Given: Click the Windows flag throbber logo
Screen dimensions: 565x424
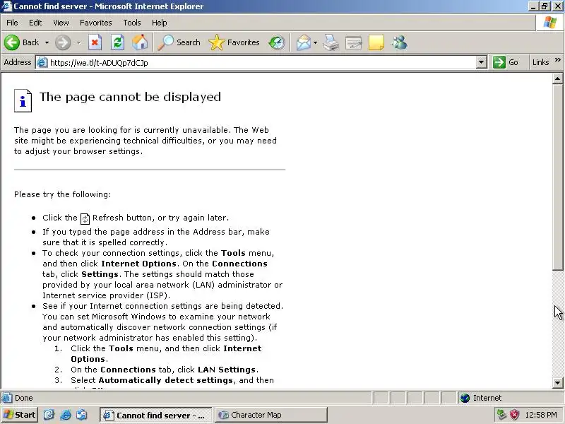Looking at the screenshot, I should pos(550,23).
